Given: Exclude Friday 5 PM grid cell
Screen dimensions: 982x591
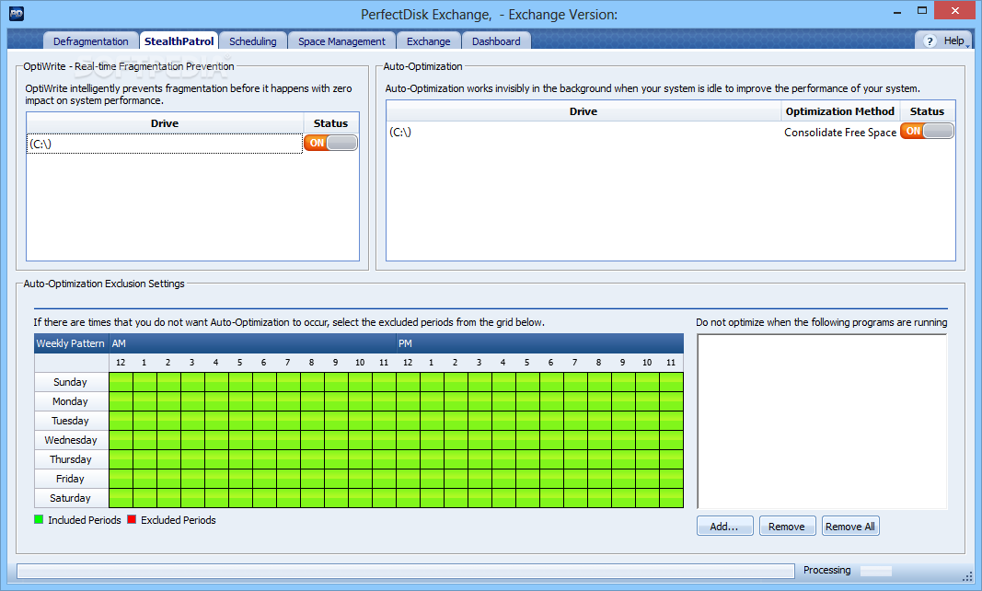Looking at the screenshot, I should (x=528, y=479).
